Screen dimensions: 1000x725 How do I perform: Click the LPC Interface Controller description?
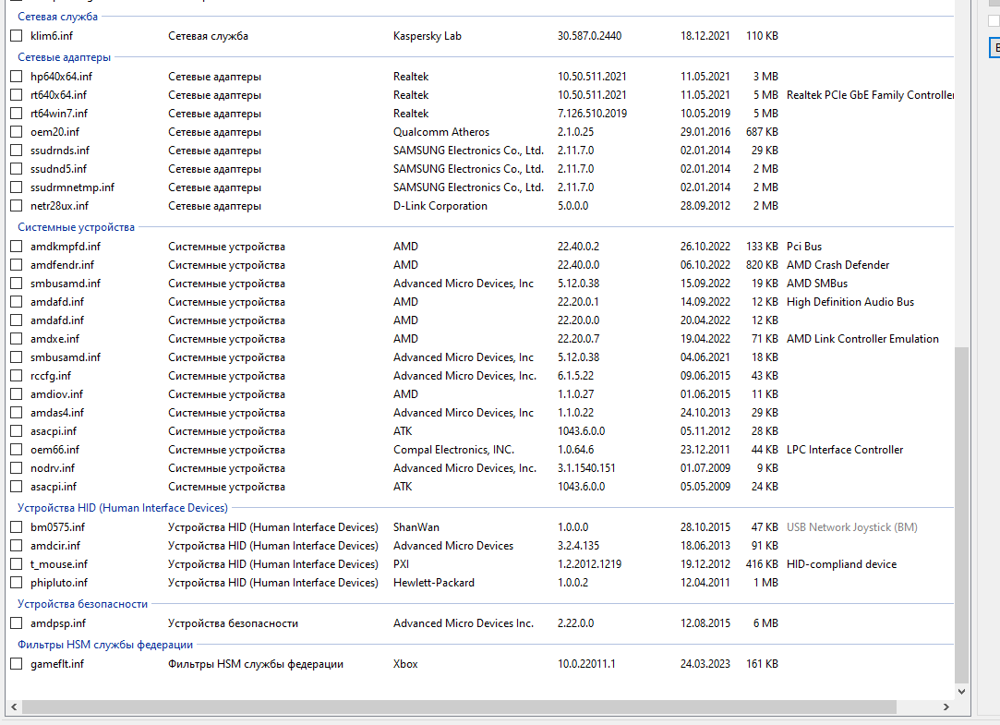tap(845, 450)
